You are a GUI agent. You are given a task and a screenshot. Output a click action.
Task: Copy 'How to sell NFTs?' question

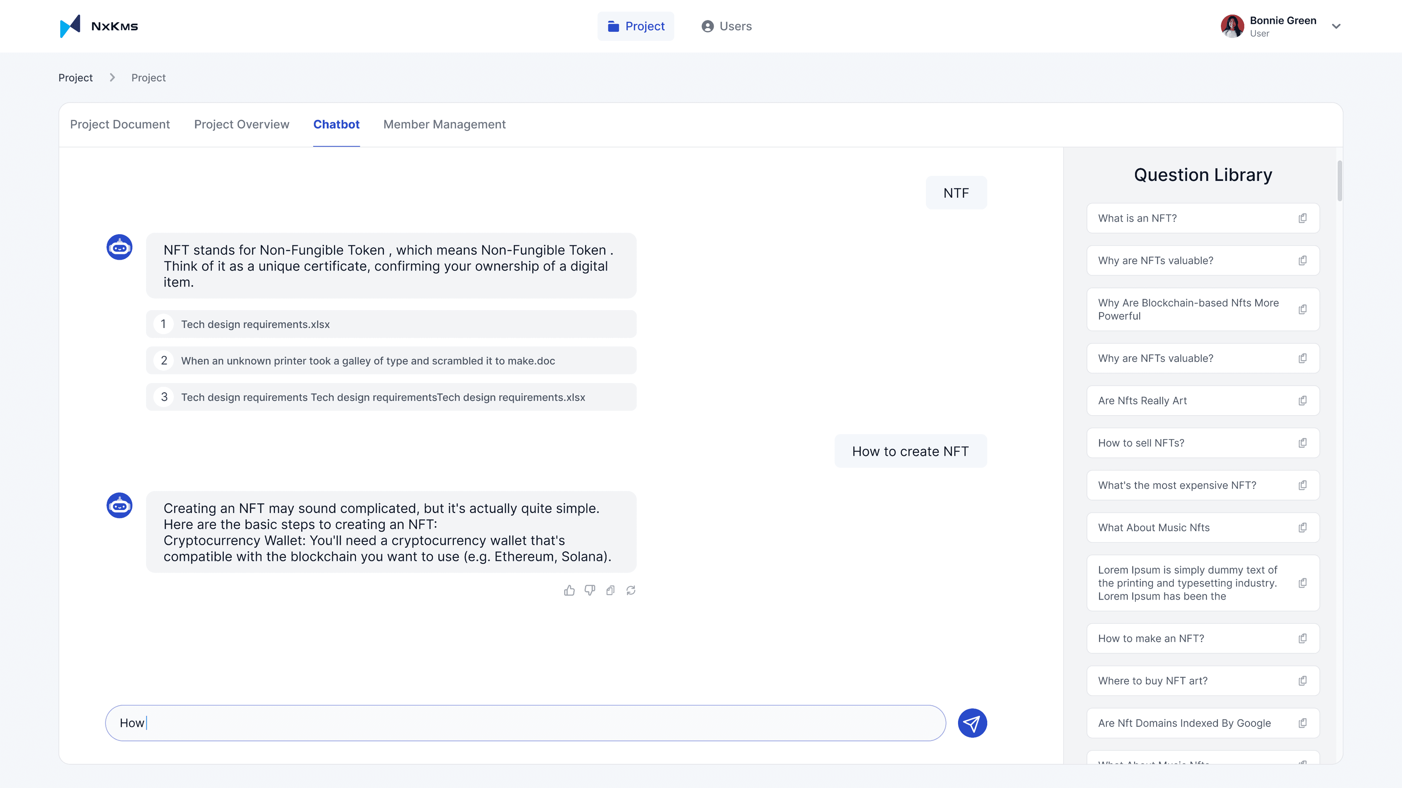(1303, 443)
